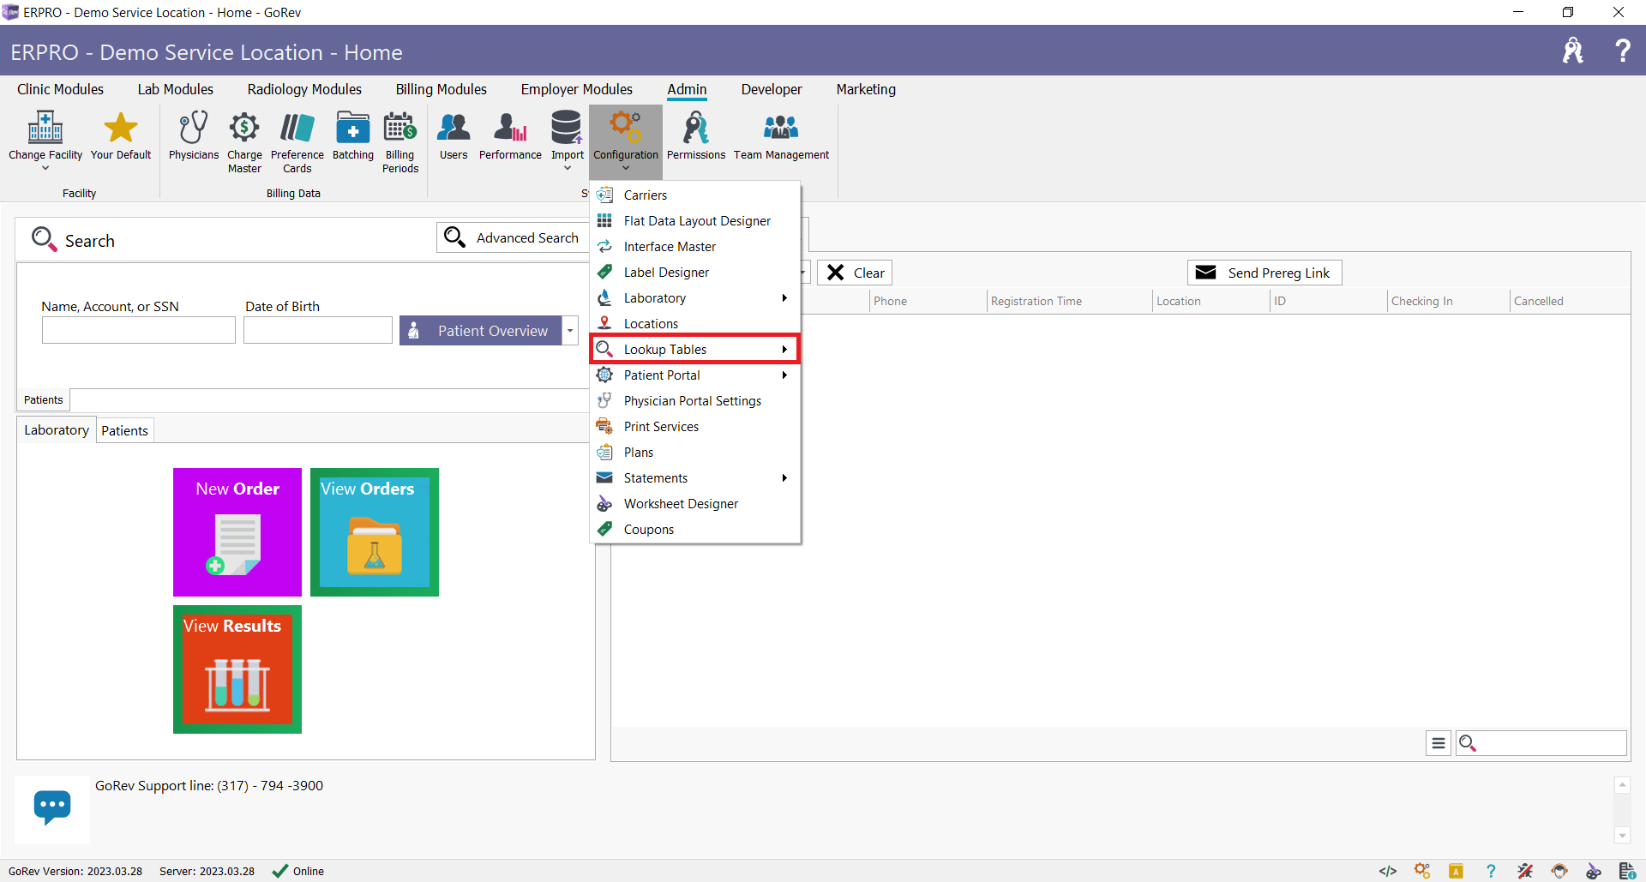Click the grid search box at bottom right
The width and height of the screenshot is (1646, 882).
point(1541,743)
